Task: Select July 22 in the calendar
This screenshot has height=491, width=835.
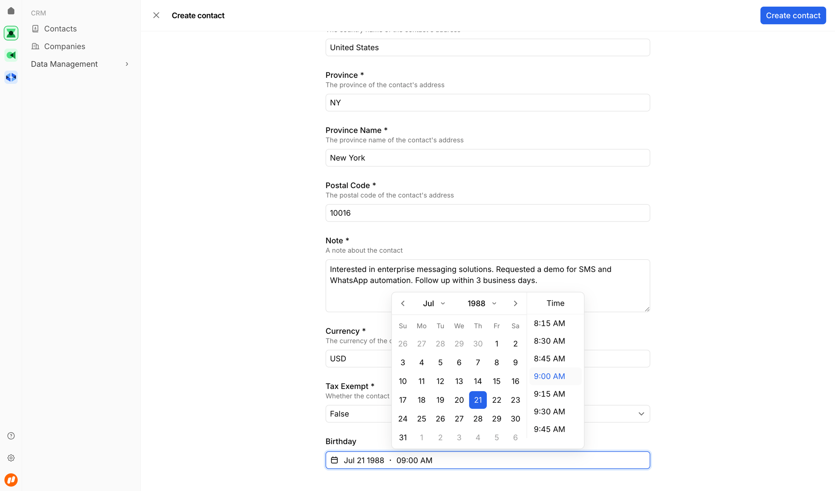Action: (496, 400)
